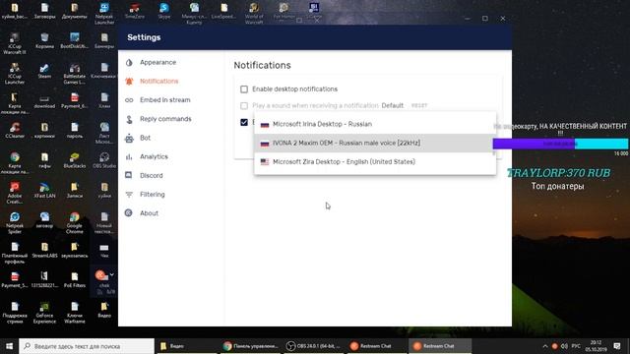
Task: Expand chek desktop icon dropdown arrow
Action: (x=111, y=275)
